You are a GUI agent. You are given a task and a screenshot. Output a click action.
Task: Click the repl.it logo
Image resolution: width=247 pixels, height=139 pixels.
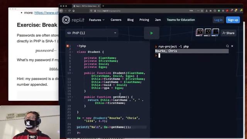pyautogui.click(x=73, y=20)
